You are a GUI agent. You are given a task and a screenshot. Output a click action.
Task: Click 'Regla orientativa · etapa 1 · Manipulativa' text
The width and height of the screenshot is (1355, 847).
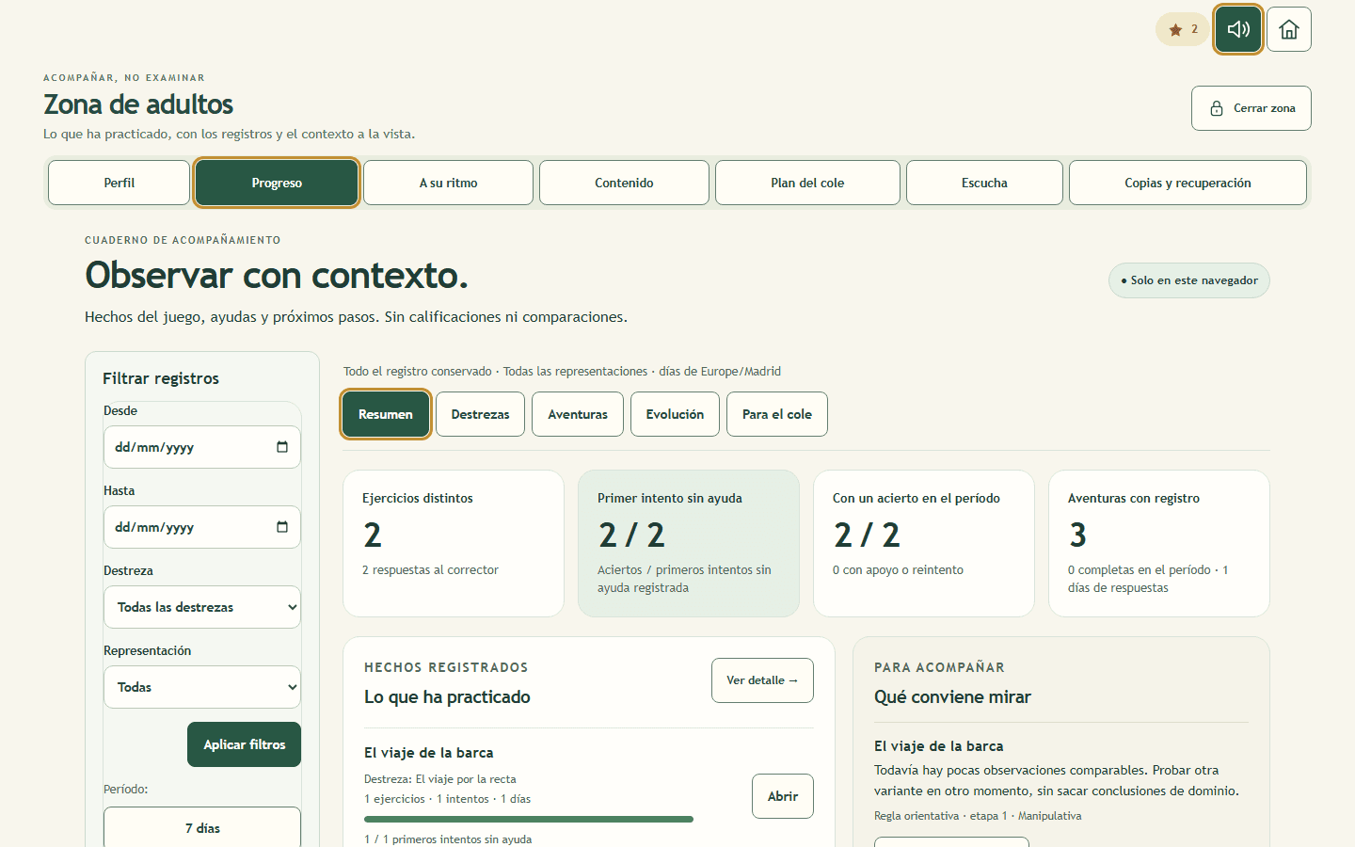point(978,816)
